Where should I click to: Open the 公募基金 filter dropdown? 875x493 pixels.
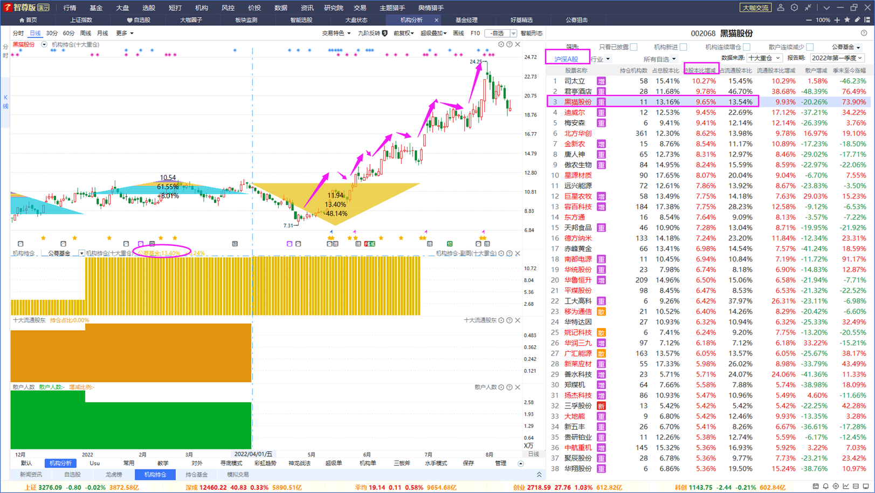tap(846, 47)
